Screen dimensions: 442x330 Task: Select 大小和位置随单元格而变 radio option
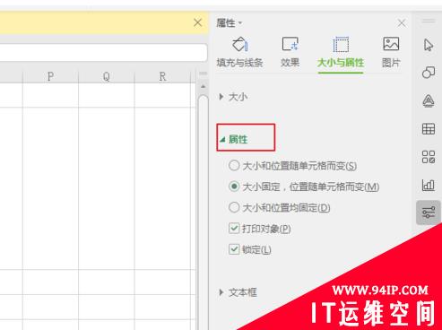click(x=234, y=165)
